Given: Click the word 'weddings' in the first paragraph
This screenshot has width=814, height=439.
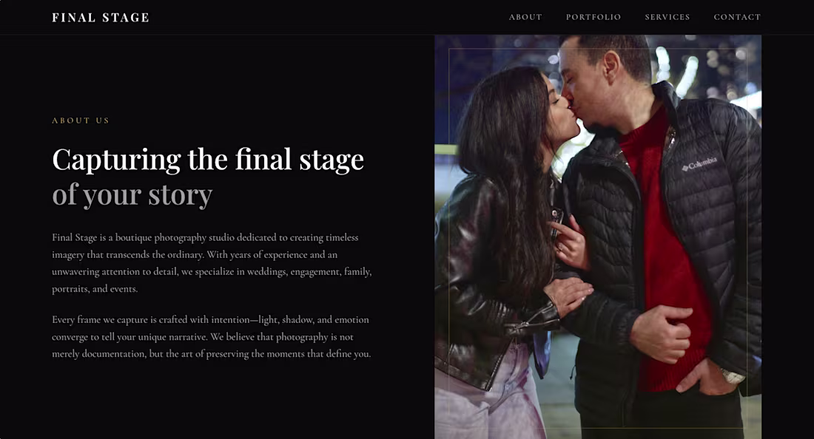Looking at the screenshot, I should pos(266,271).
